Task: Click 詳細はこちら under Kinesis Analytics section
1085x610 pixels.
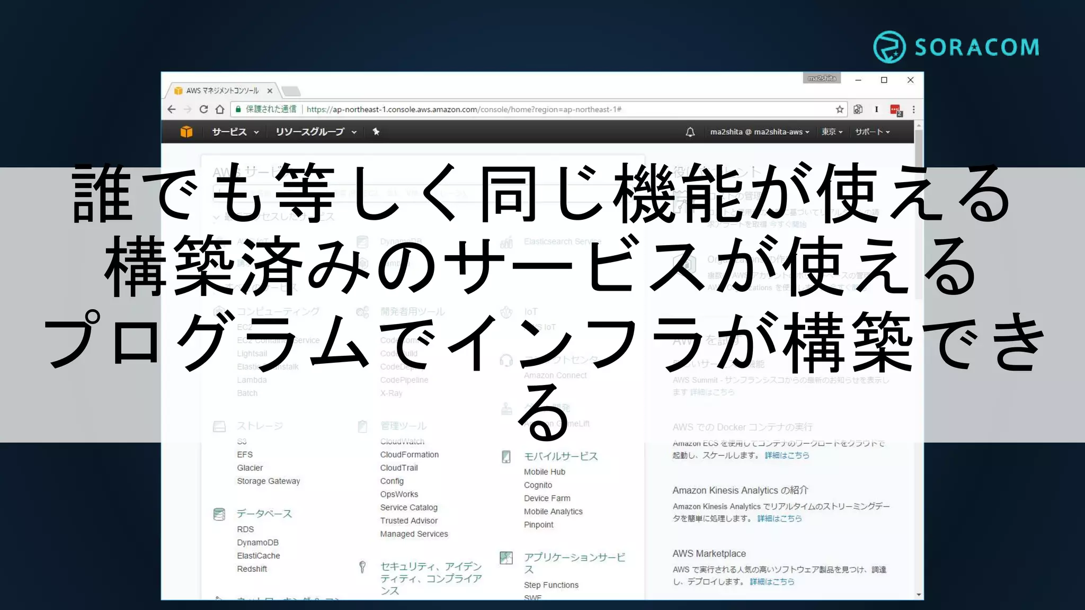Action: [779, 519]
